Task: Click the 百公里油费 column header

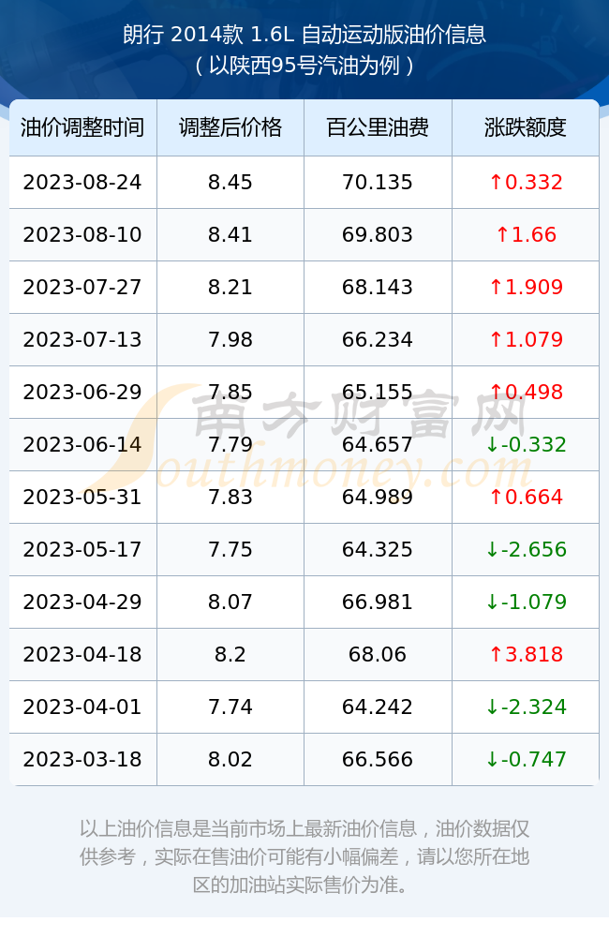Action: tap(378, 127)
